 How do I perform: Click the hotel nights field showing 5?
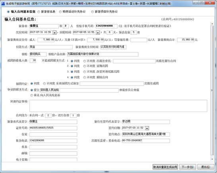pyautogui.click(x=134, y=33)
